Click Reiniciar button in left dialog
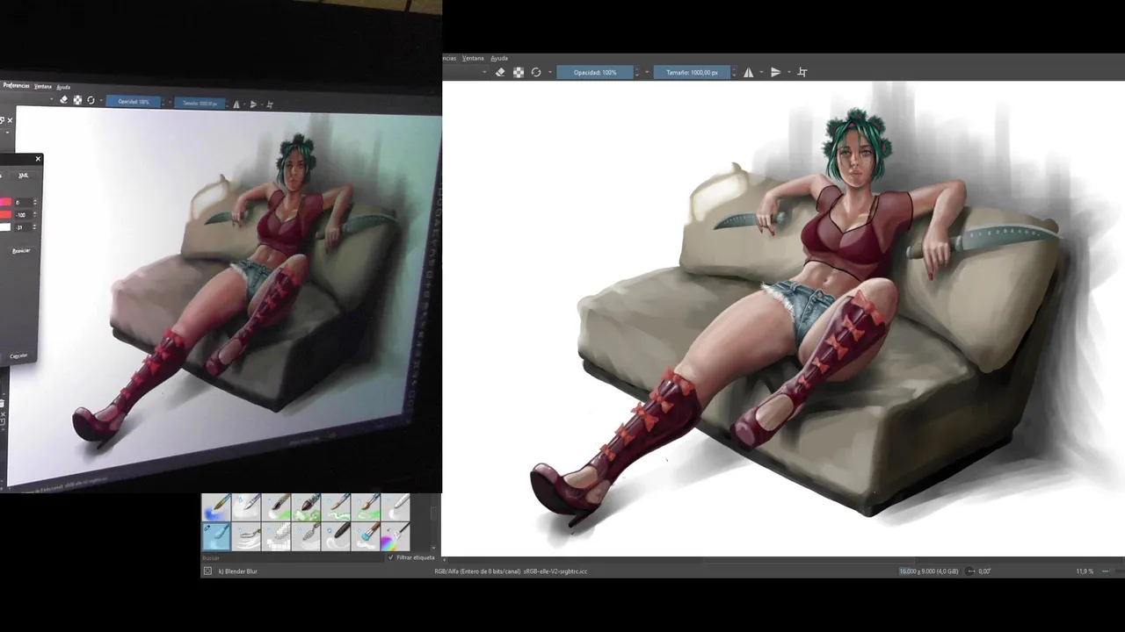Screen dimensions: 1125x632 click(x=21, y=251)
